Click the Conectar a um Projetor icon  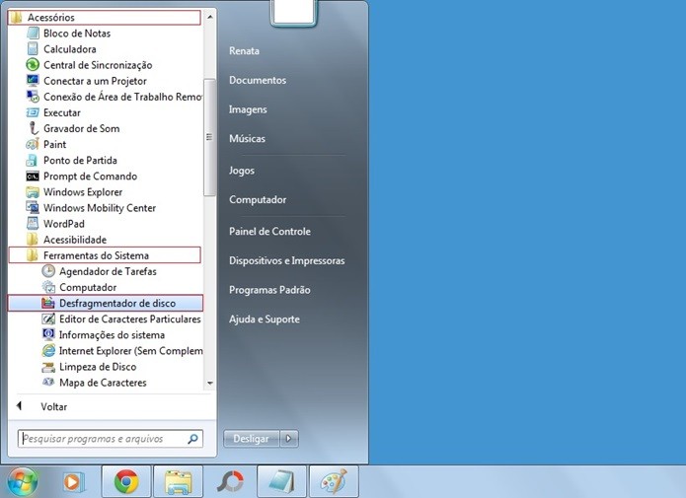33,81
